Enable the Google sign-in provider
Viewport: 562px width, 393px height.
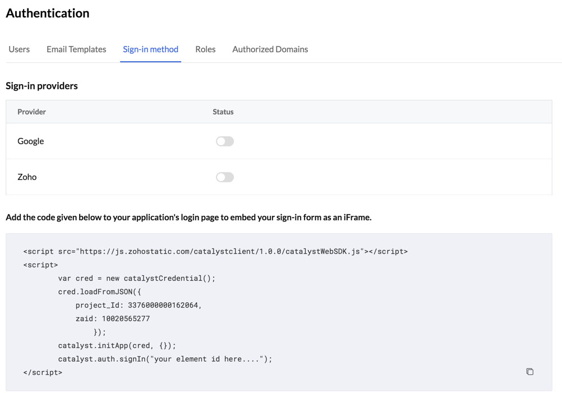coord(224,141)
